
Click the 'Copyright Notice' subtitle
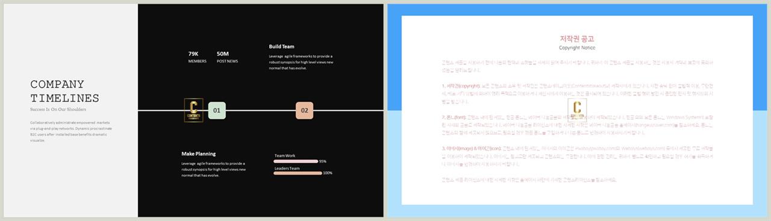[577, 48]
